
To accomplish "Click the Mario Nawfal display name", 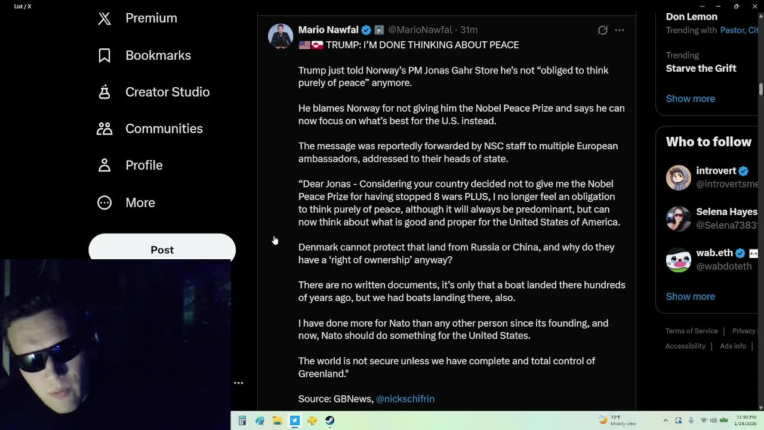I will click(328, 30).
